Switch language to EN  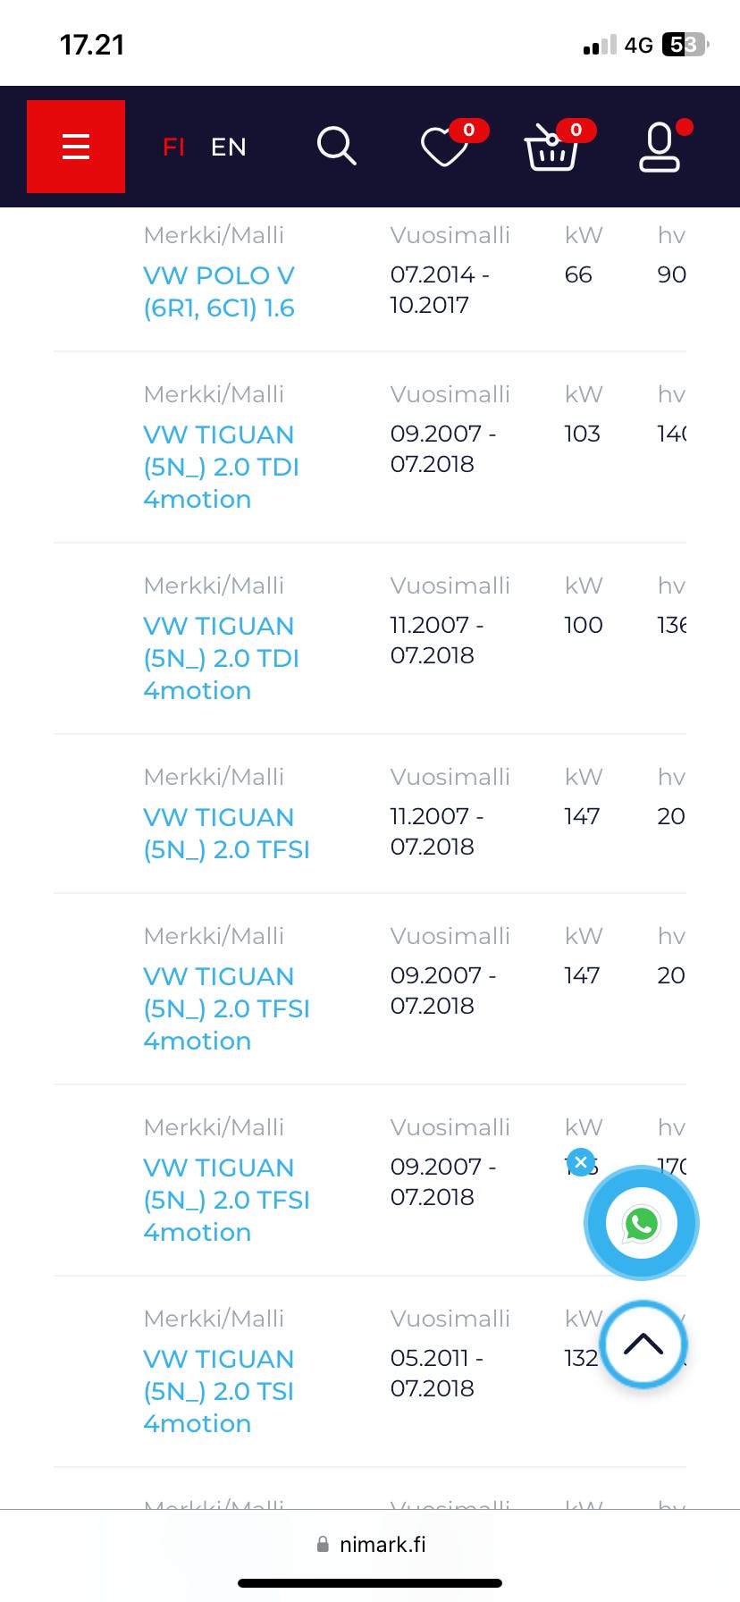pyautogui.click(x=228, y=147)
